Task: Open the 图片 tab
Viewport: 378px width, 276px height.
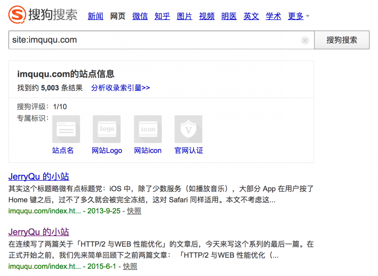Action: (184, 16)
